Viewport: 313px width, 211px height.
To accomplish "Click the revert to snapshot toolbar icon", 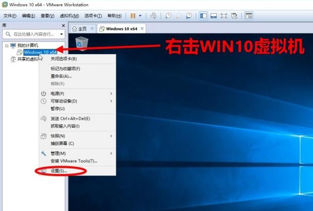I will click(179, 16).
